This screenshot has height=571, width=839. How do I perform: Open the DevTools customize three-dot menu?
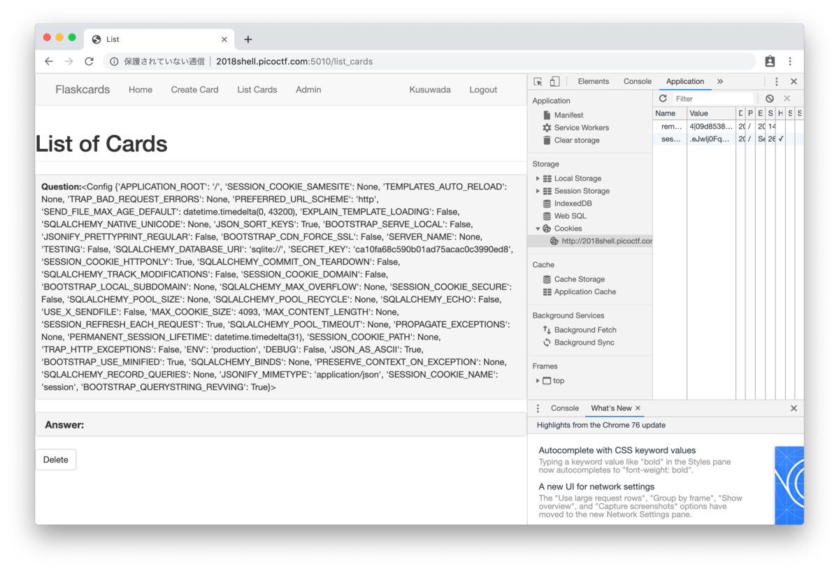pyautogui.click(x=776, y=82)
